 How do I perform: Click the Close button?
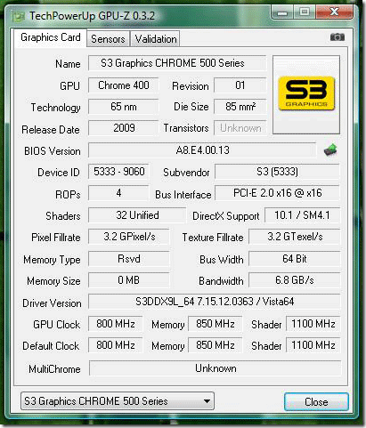pos(316,402)
